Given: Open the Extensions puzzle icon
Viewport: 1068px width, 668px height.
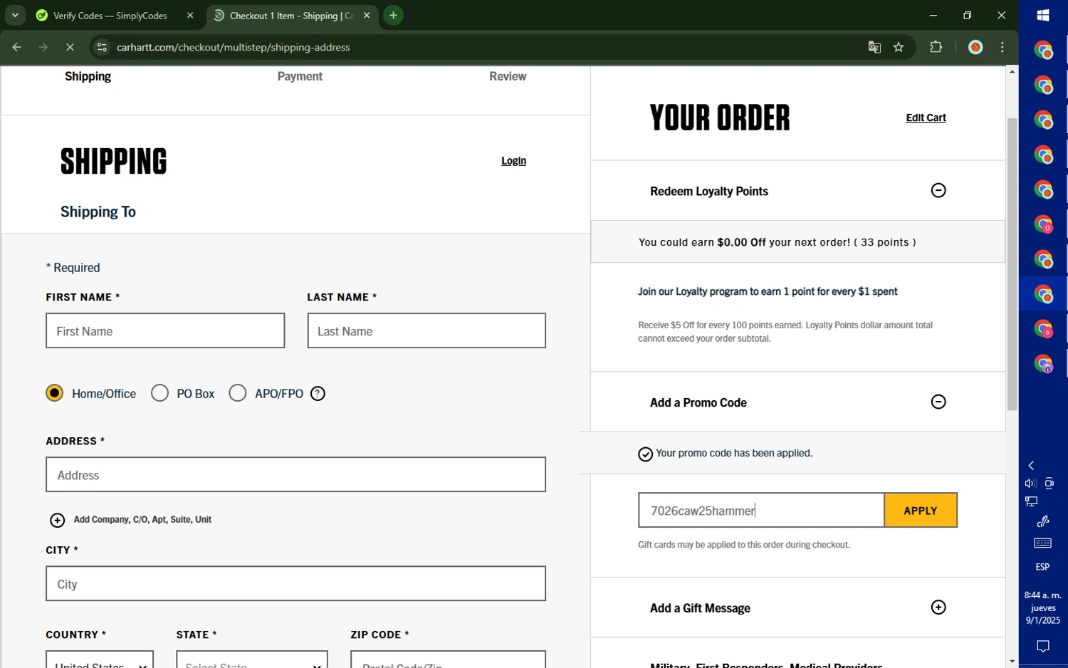Looking at the screenshot, I should click(936, 47).
